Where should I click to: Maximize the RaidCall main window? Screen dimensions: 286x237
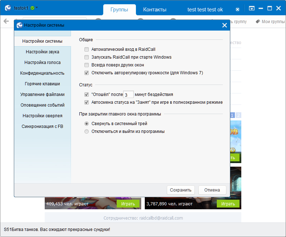pos(270,8)
